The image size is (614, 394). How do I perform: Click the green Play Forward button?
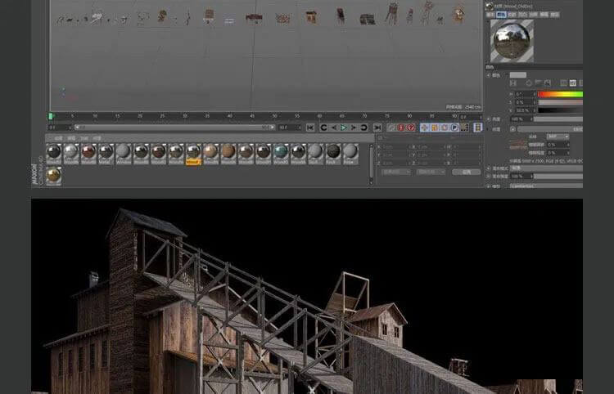click(344, 128)
